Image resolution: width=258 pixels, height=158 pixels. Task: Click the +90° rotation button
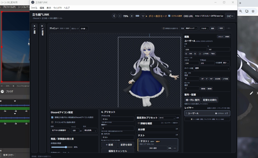pyautogui.click(x=211, y=79)
